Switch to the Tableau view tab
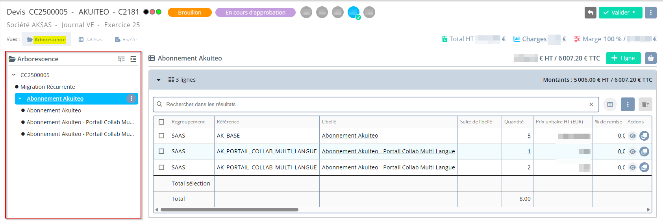663x224 pixels. coord(91,39)
